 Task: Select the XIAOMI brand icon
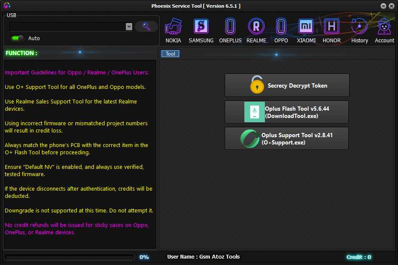coord(306,29)
